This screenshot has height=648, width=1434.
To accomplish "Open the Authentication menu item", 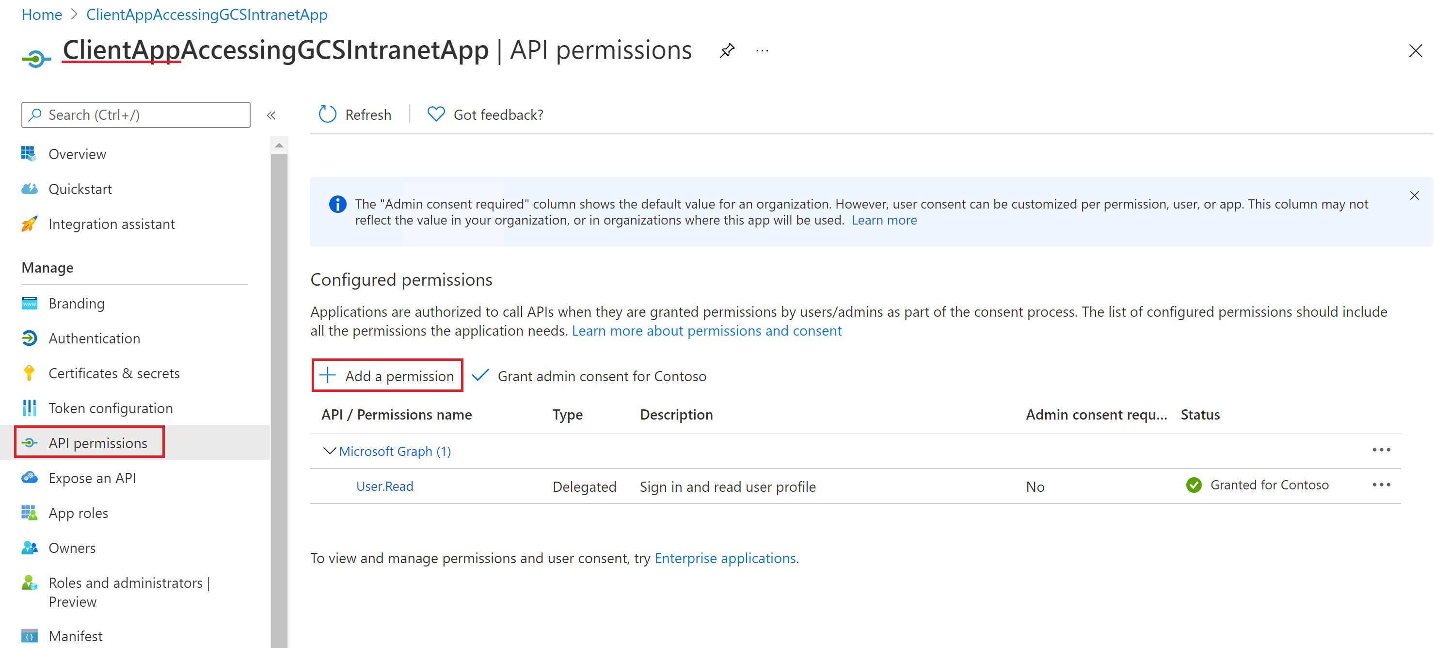I will pos(94,338).
